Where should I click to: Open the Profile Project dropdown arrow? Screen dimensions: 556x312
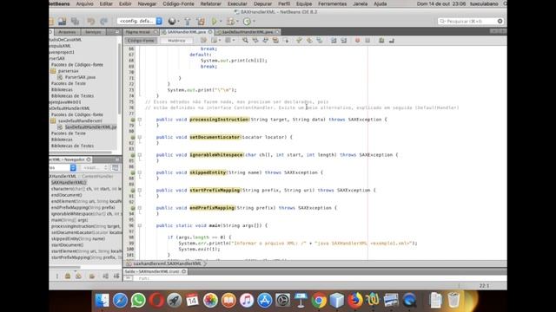(x=254, y=21)
